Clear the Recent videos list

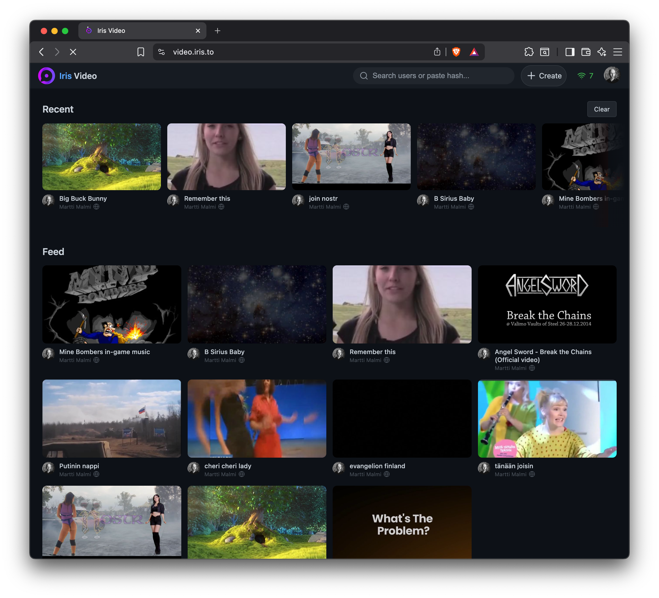(602, 109)
